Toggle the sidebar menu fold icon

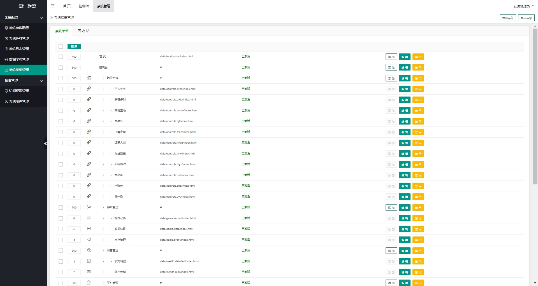(x=53, y=6)
